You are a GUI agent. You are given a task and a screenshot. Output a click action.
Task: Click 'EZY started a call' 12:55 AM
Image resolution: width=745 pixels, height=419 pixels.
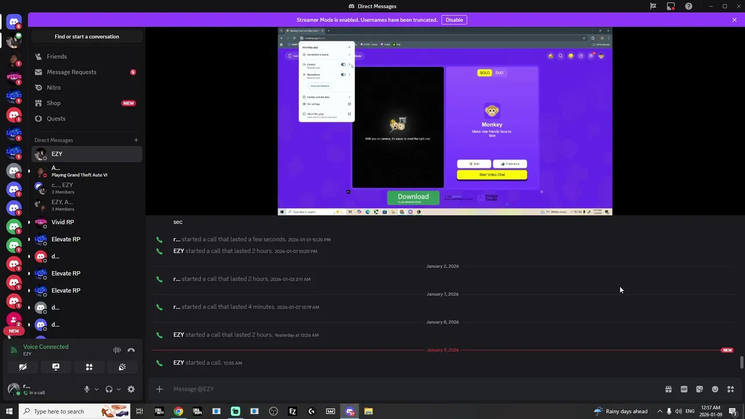pyautogui.click(x=208, y=363)
